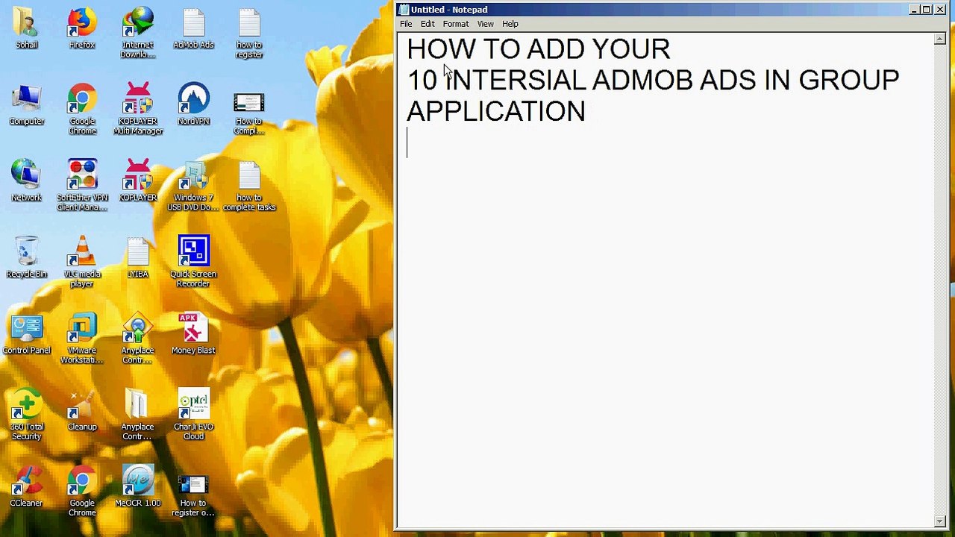
Task: Select the 'how to complete tasks' file
Action: point(249,186)
